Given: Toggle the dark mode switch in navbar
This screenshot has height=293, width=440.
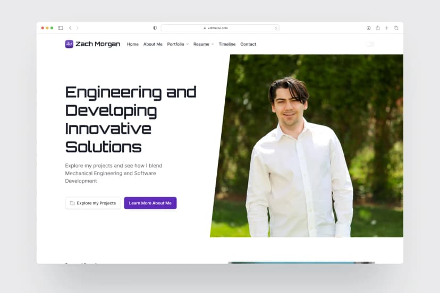Looking at the screenshot, I should tap(370, 44).
